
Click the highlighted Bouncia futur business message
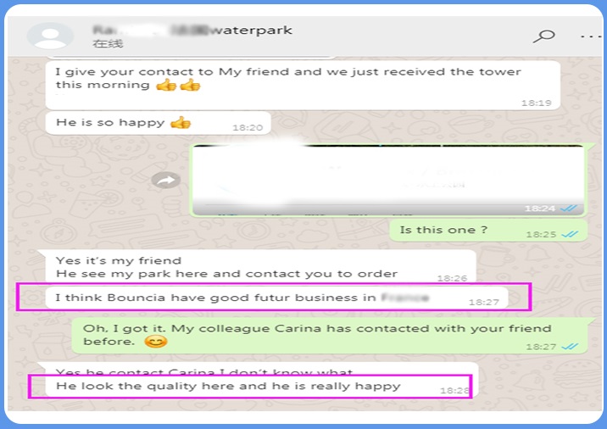(276, 298)
